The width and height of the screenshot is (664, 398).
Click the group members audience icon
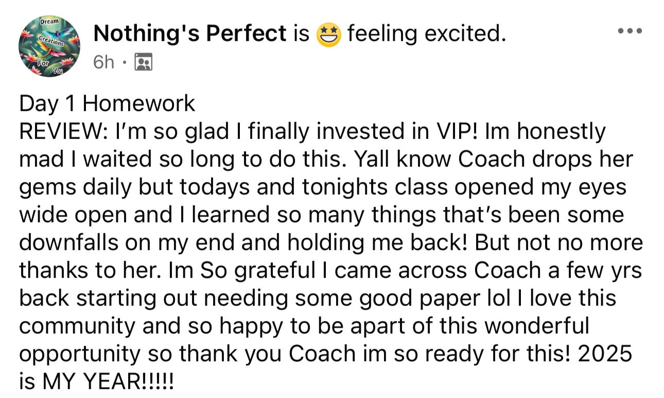click(x=143, y=63)
